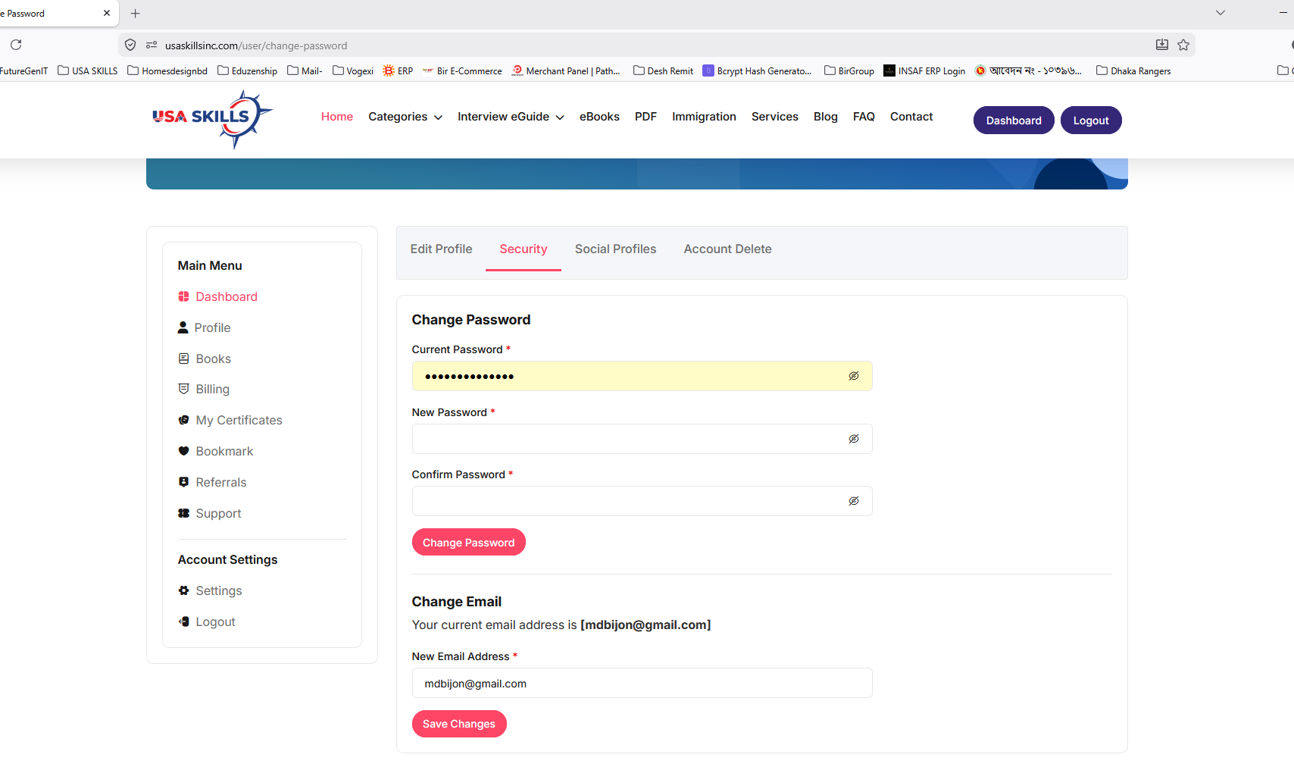Open the Account Delete tab
Image resolution: width=1294 pixels, height=767 pixels.
(728, 249)
